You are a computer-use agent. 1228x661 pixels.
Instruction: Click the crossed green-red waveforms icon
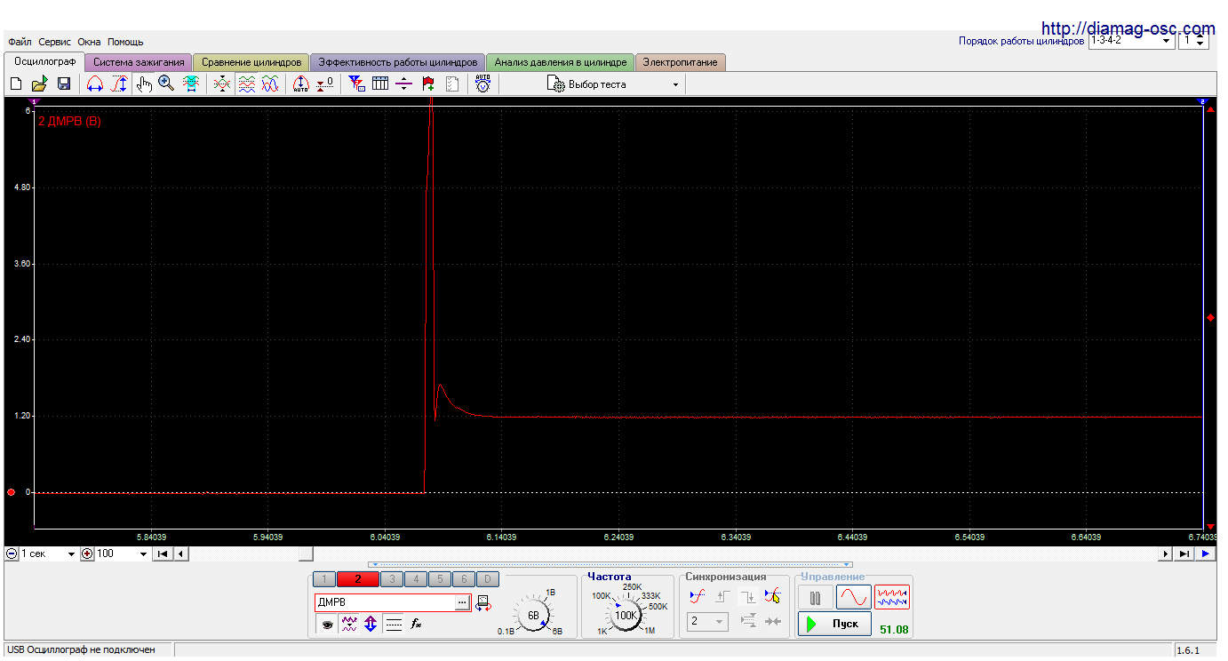coord(223,84)
